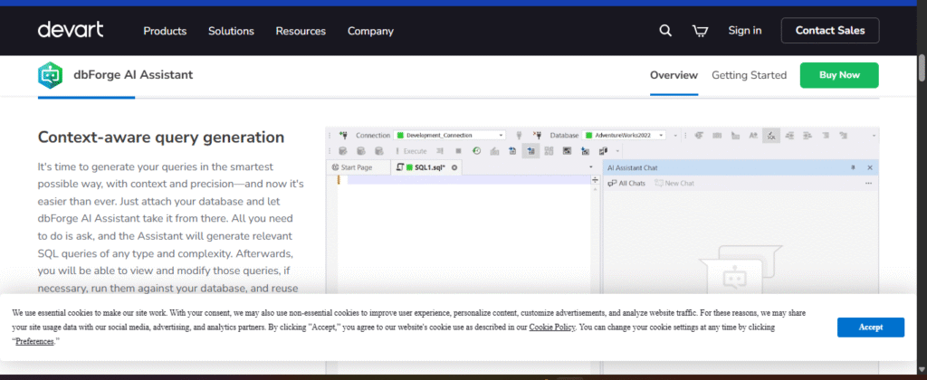Open the three-dot menu in AI Assistant Chat

(x=868, y=183)
